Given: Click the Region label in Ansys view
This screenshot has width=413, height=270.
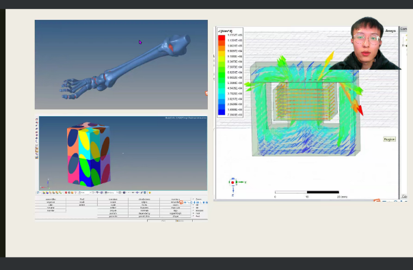Looking at the screenshot, I should pyautogui.click(x=389, y=139).
